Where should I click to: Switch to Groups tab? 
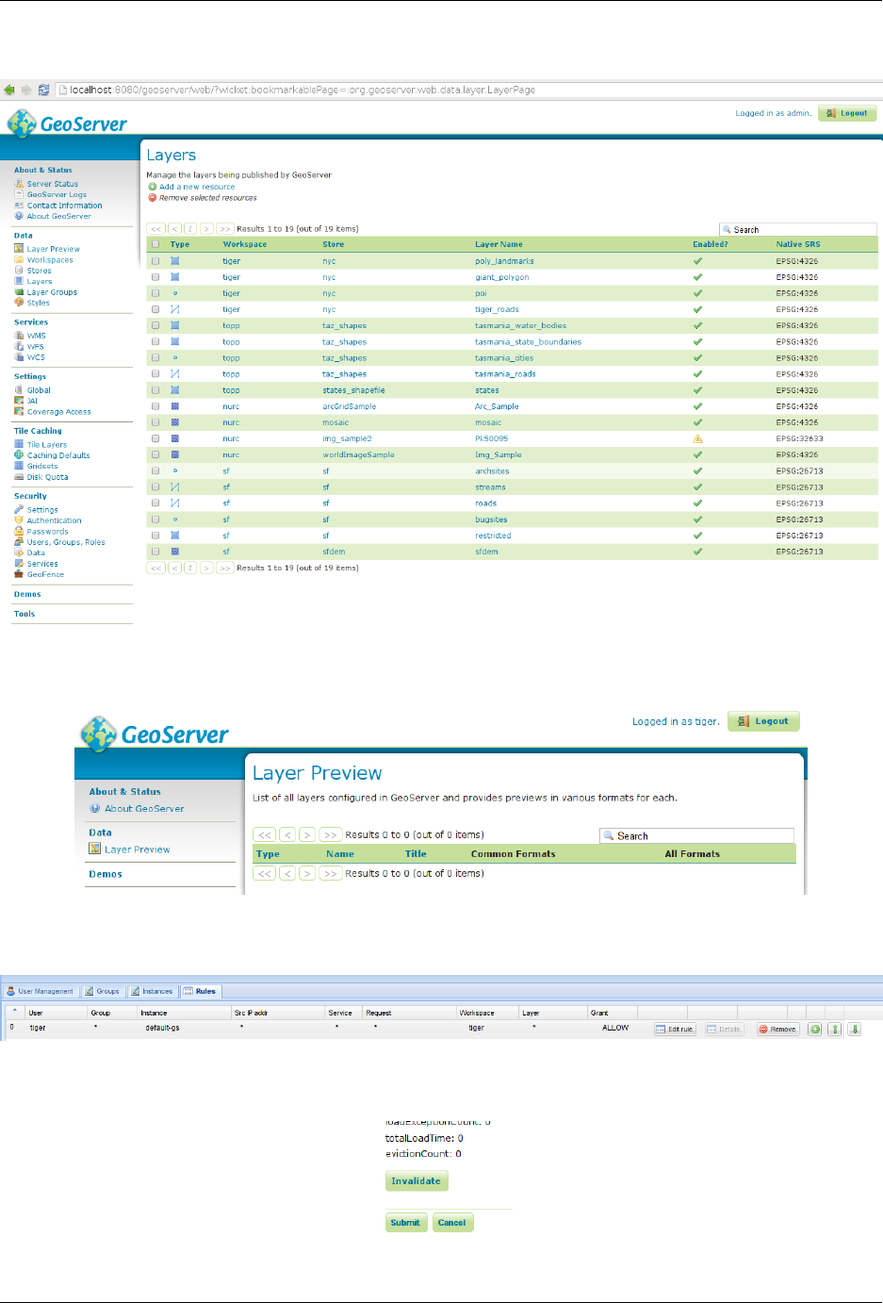[x=102, y=991]
